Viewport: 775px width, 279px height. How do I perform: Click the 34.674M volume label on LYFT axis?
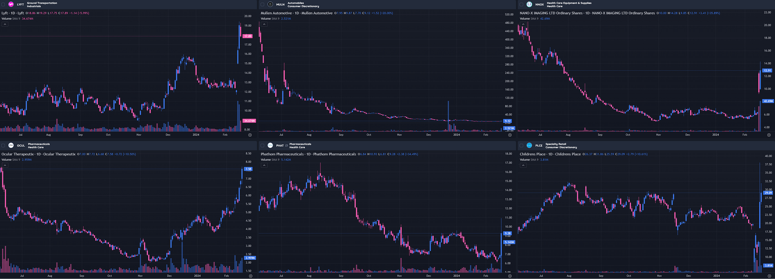tap(249, 121)
